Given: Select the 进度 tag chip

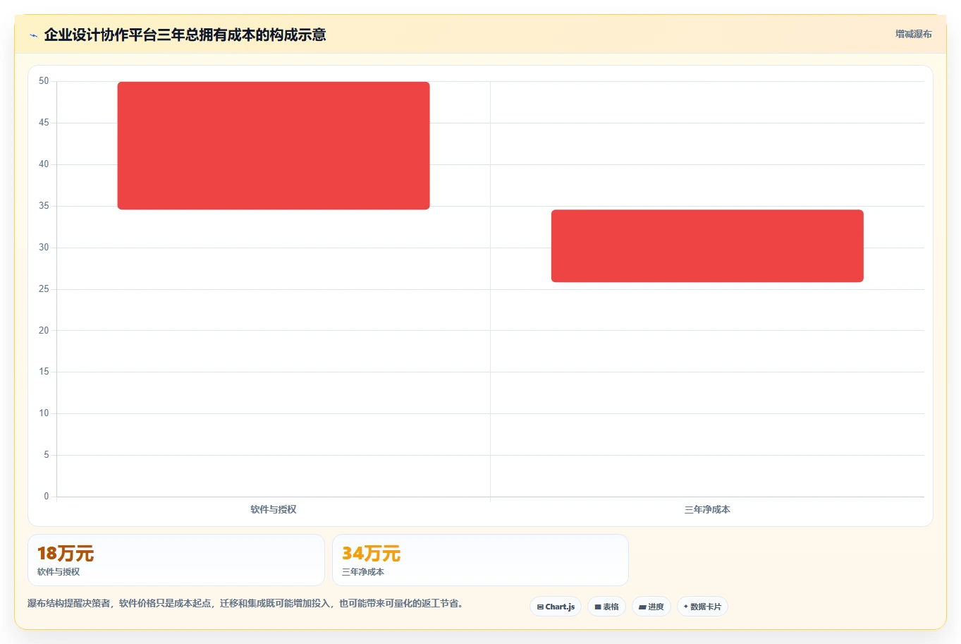Looking at the screenshot, I should (x=651, y=607).
